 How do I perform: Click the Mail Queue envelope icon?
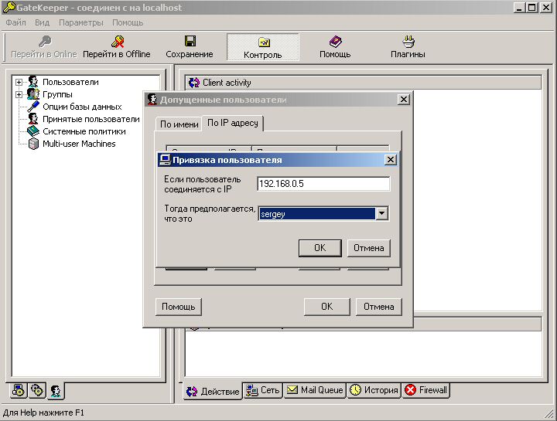(292, 390)
